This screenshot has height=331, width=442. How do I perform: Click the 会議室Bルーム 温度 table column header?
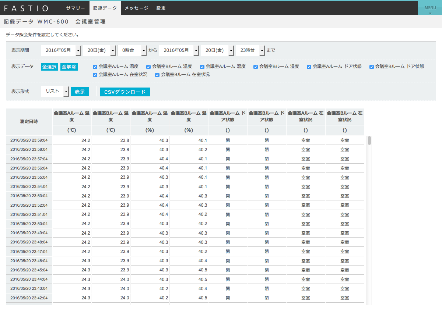[x=111, y=117]
